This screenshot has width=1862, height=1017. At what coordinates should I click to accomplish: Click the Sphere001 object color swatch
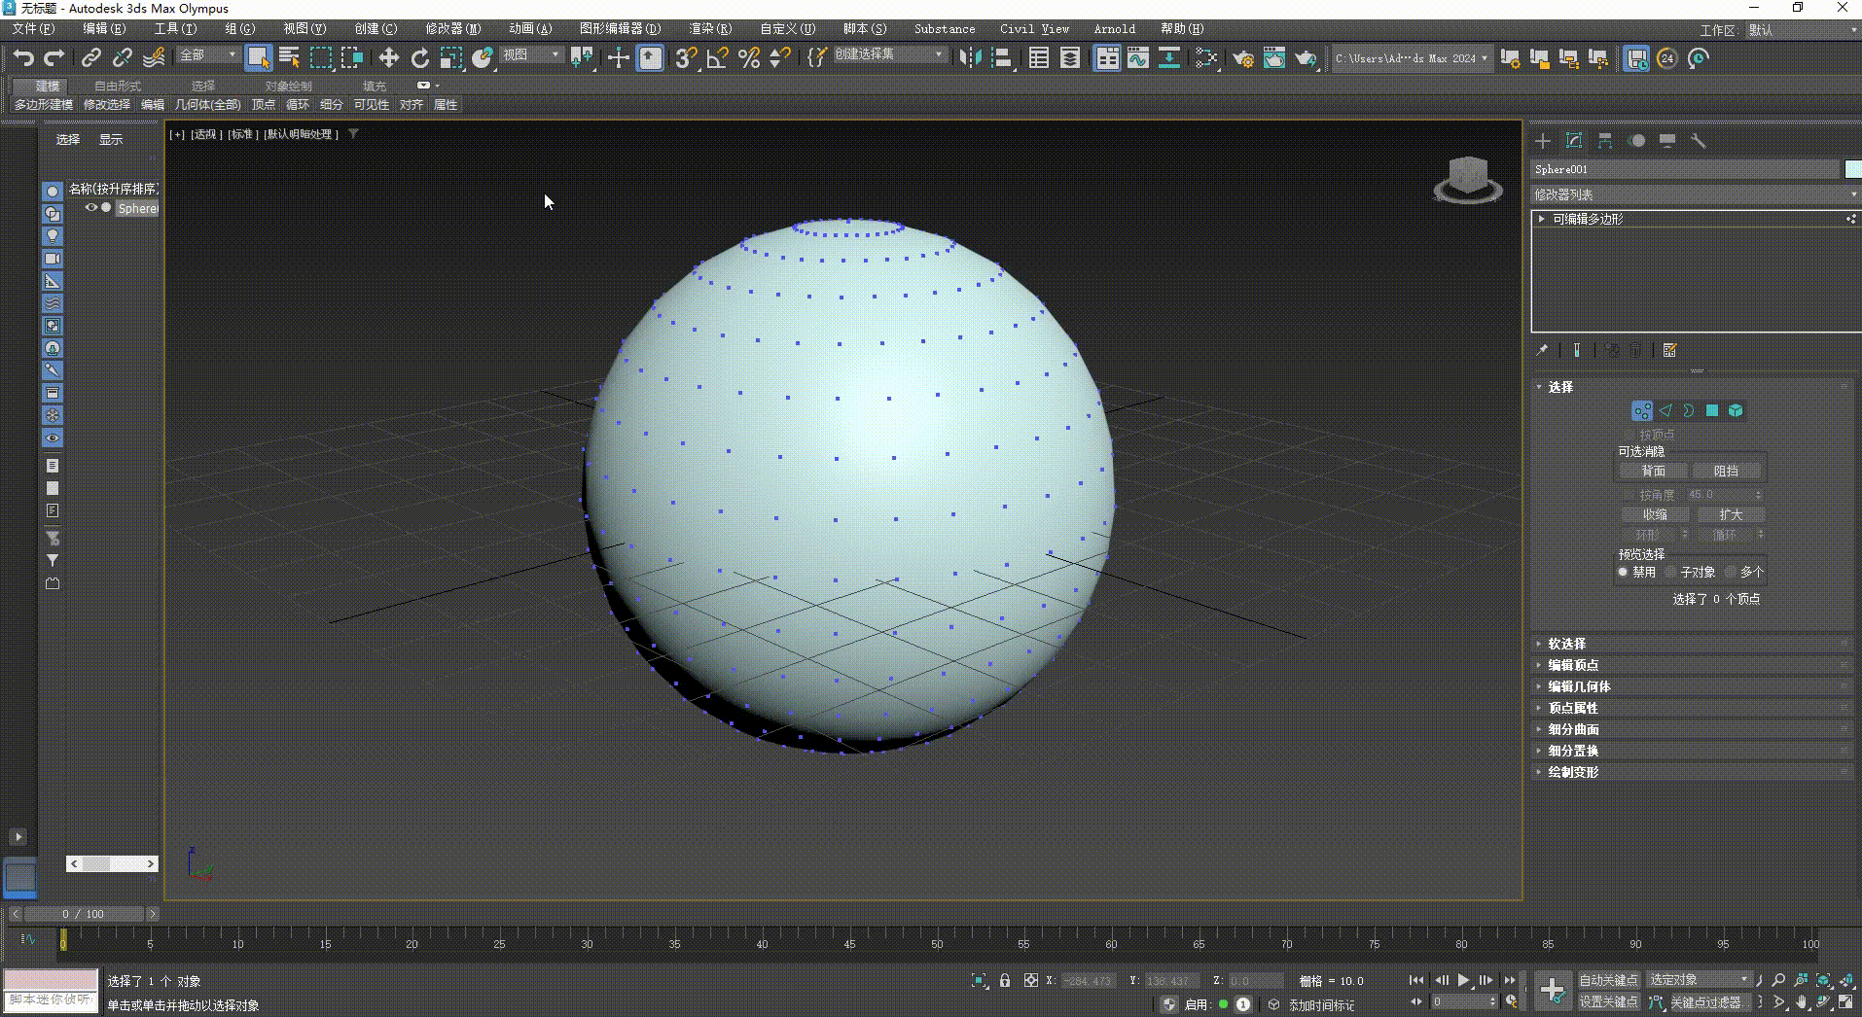1851,168
